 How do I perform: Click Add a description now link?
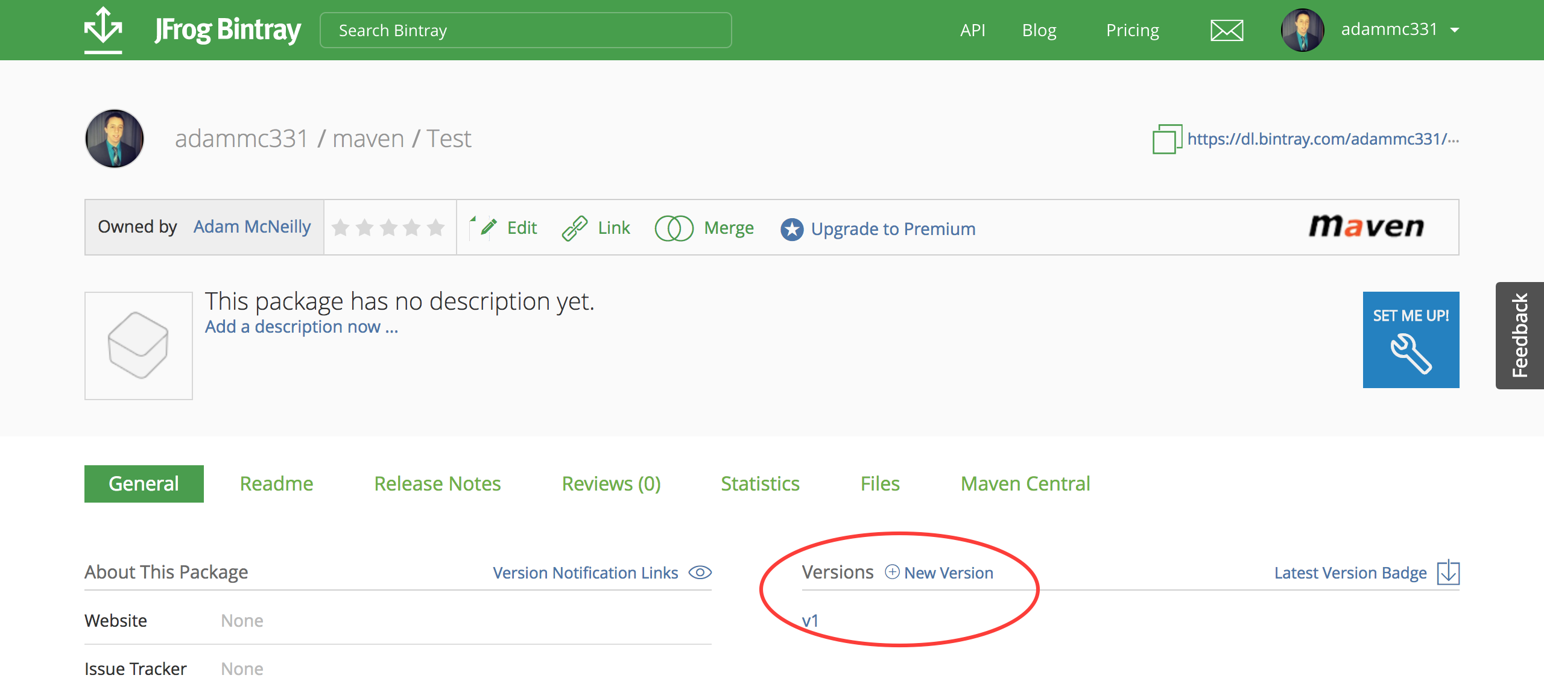[x=302, y=327]
